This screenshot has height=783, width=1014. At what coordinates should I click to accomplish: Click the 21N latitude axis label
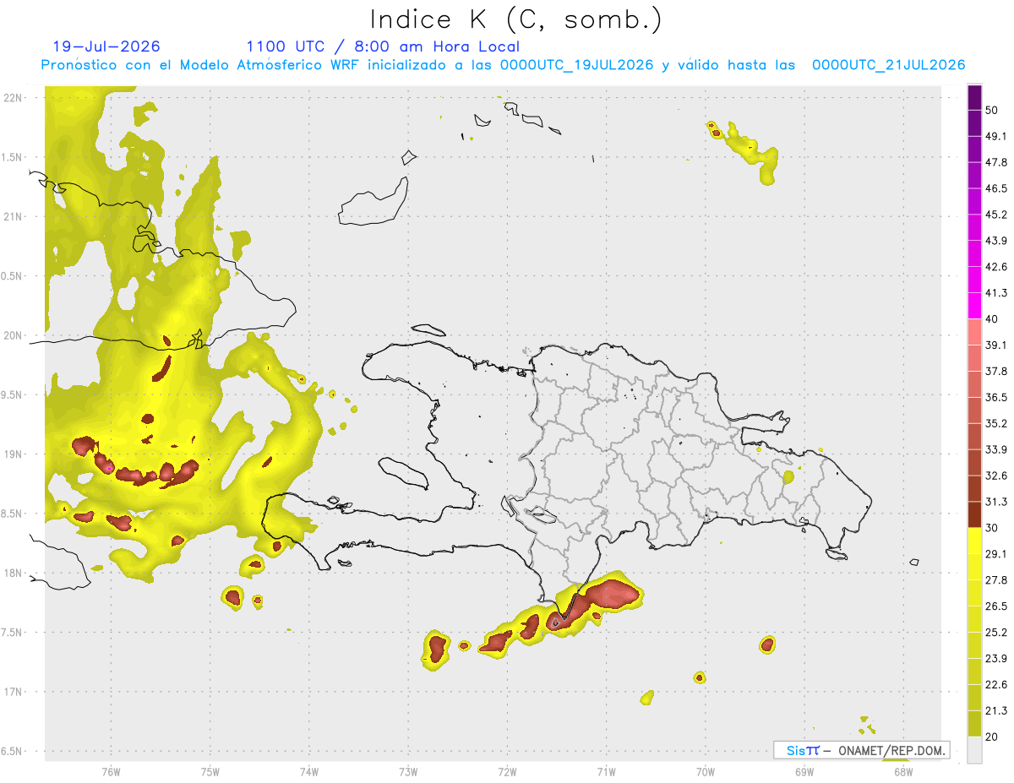14,216
